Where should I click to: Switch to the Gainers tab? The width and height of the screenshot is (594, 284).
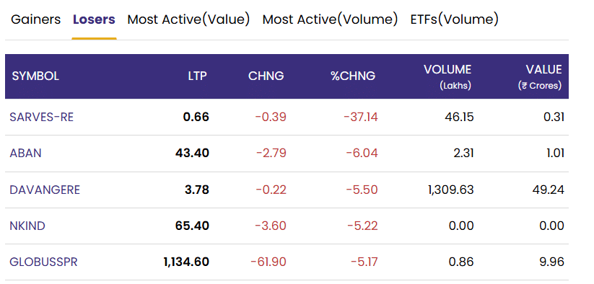coord(35,19)
